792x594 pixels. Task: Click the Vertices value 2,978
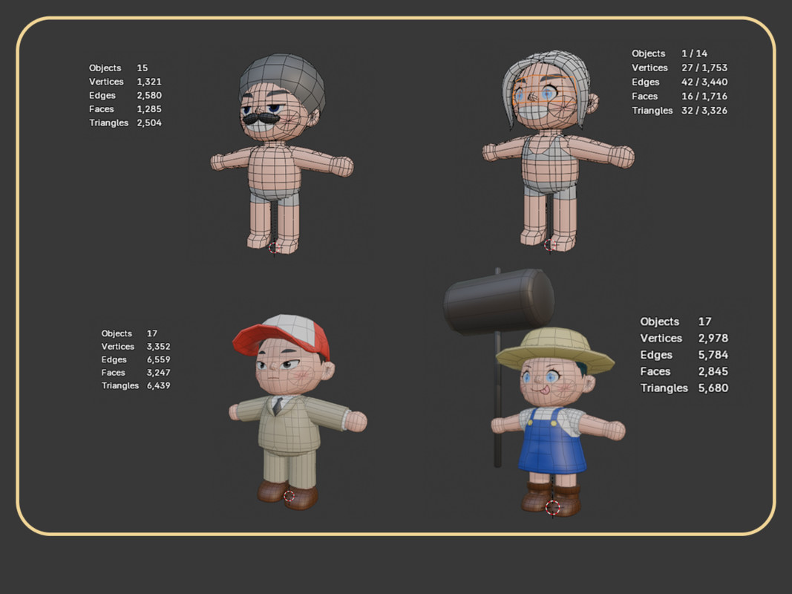coord(713,338)
